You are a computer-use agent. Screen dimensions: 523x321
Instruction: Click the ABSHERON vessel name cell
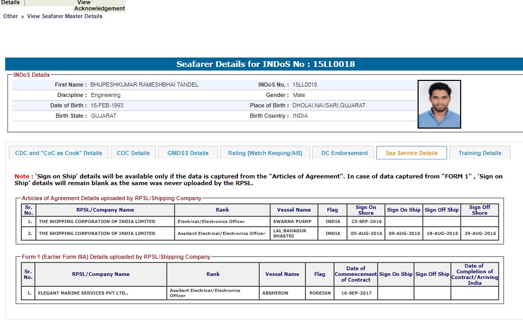coord(282,293)
